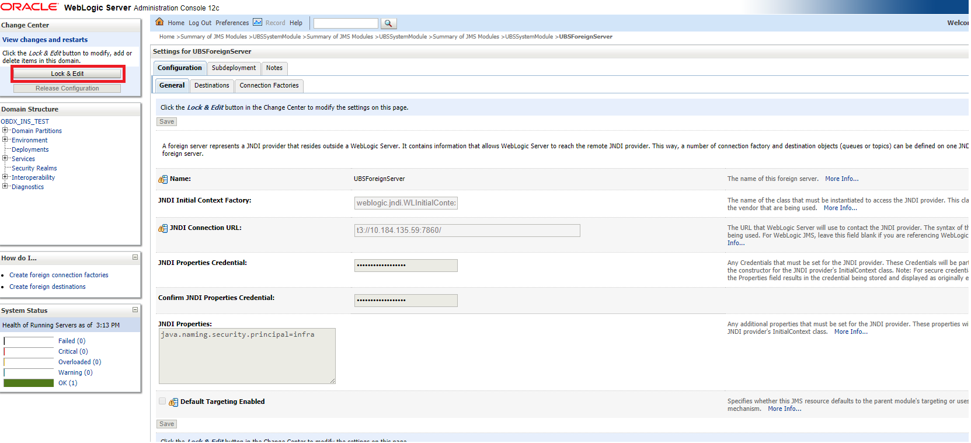Click the Record icon in toolbar
971x443 pixels.
click(x=257, y=22)
